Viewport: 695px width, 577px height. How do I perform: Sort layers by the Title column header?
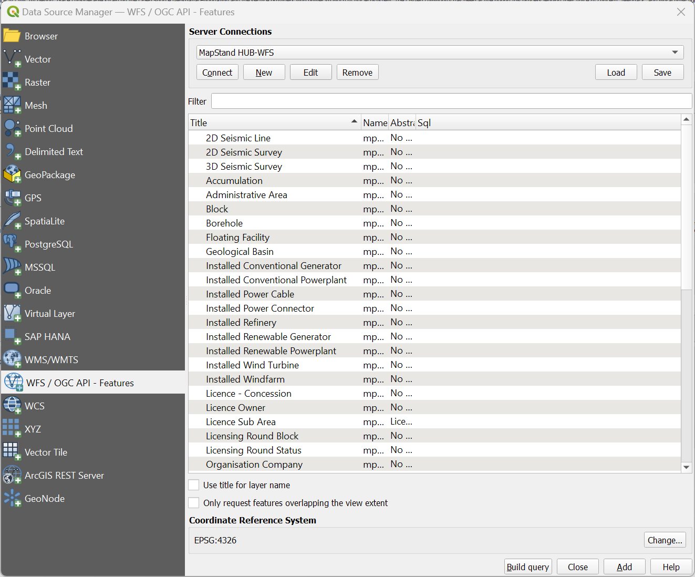[275, 123]
